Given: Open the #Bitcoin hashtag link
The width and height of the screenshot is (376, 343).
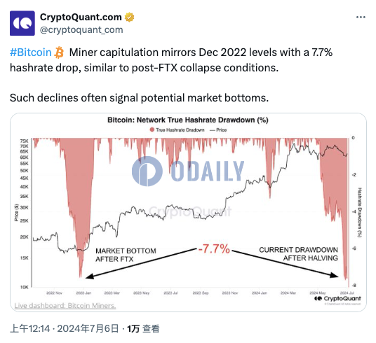Looking at the screenshot, I should pos(31,52).
